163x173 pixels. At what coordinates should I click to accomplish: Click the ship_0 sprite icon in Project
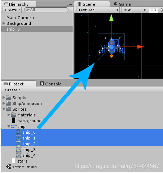pyautogui.click(x=19, y=132)
